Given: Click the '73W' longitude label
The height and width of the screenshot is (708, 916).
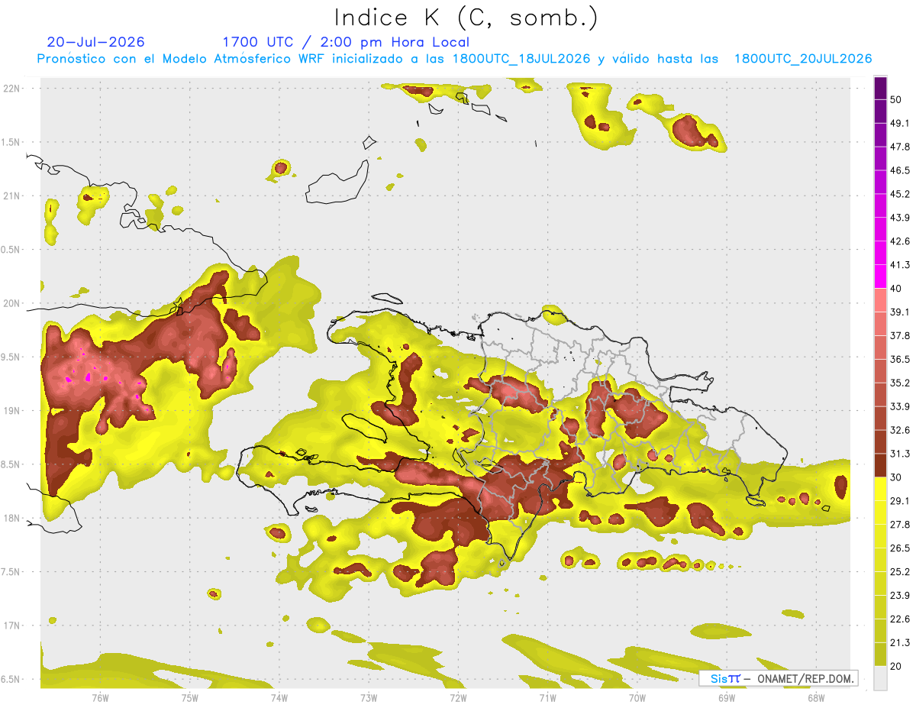Looking at the screenshot, I should coord(369,698).
